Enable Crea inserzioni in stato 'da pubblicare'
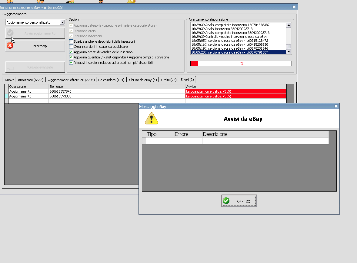Viewport: 357px width, 263px height. coord(71,47)
